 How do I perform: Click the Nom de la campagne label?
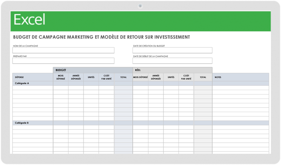coord(25,46)
